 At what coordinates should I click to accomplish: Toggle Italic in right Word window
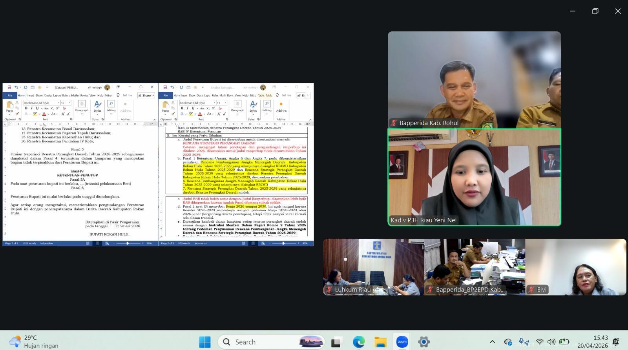pyautogui.click(x=187, y=109)
